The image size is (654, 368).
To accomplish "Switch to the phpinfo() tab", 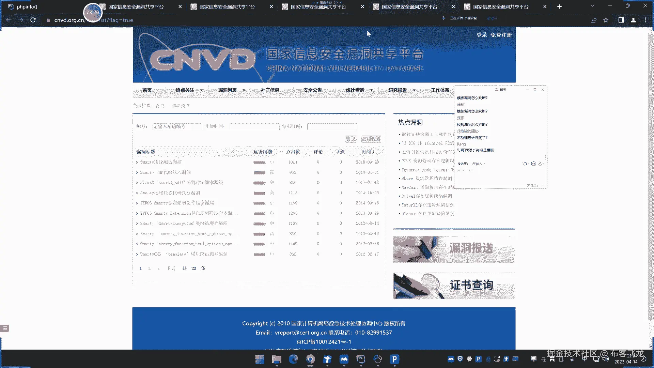I will pos(27,6).
